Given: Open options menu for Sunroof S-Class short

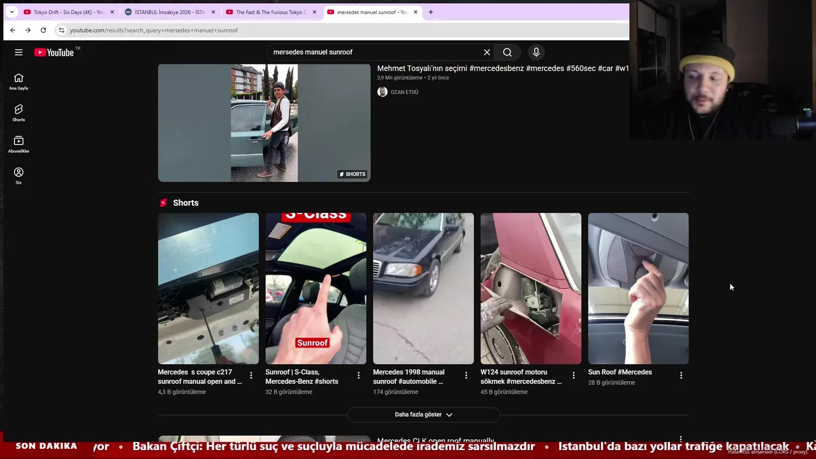Looking at the screenshot, I should [358, 375].
